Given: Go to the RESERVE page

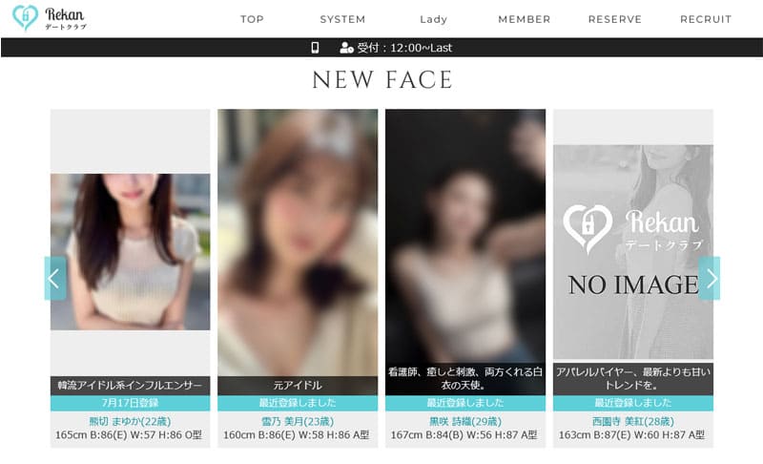Looking at the screenshot, I should click(x=615, y=19).
